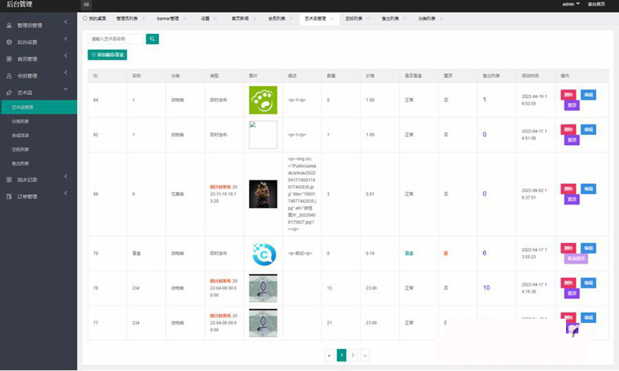619x371 pixels.
Task: Click the 管理员管理 sidebar icon
Action: click(9, 25)
